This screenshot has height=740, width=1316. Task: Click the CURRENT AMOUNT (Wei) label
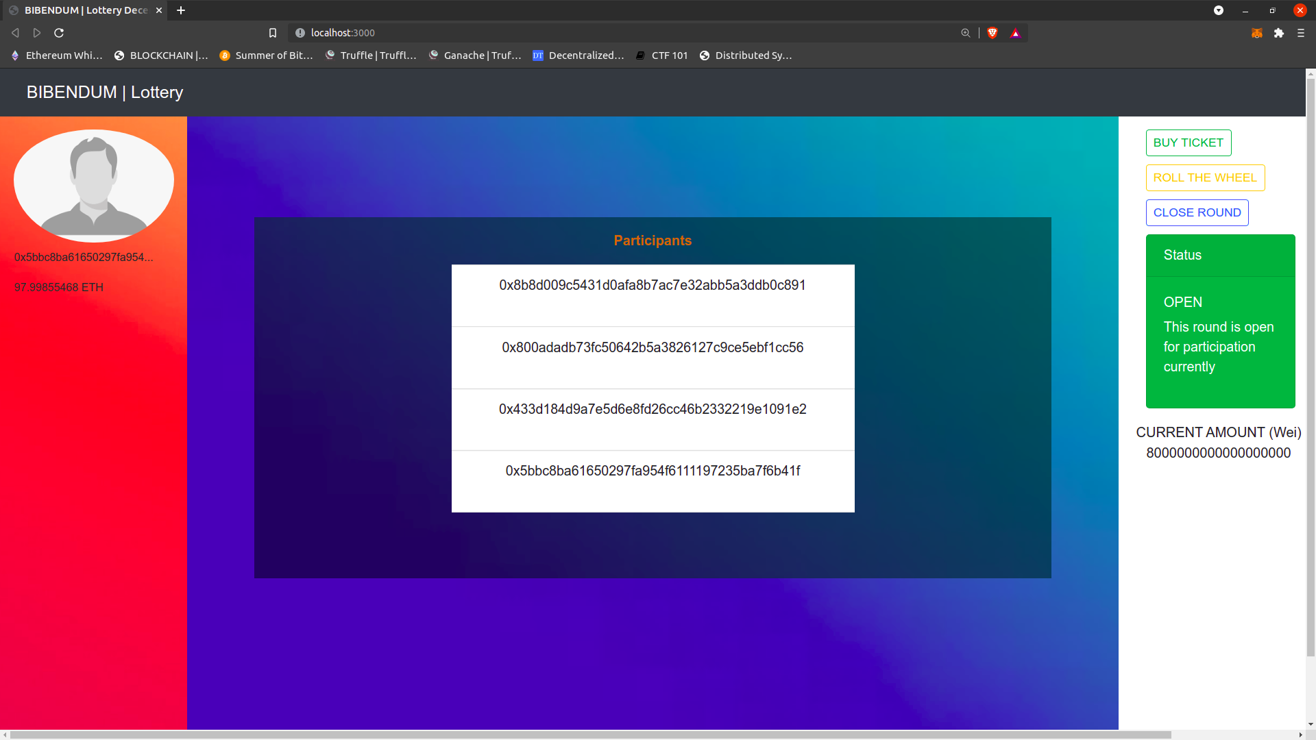[1219, 432]
